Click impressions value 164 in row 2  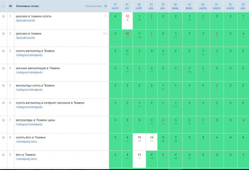click(105, 33)
